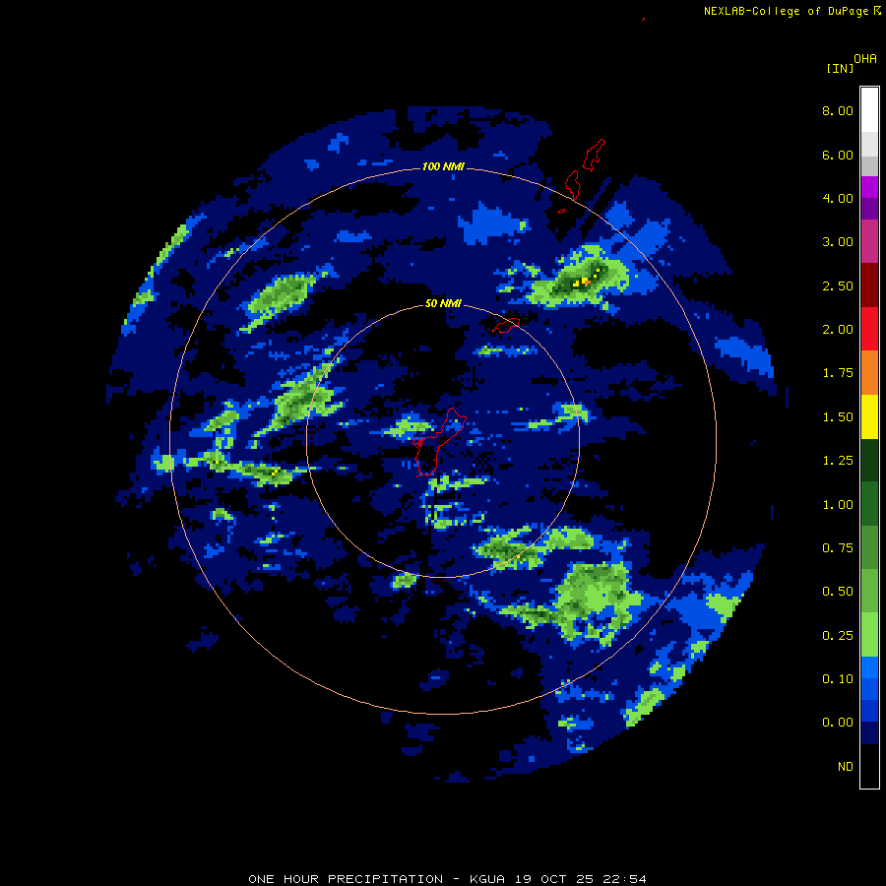
Task: Click the 2.50 legend value
Action: [838, 285]
